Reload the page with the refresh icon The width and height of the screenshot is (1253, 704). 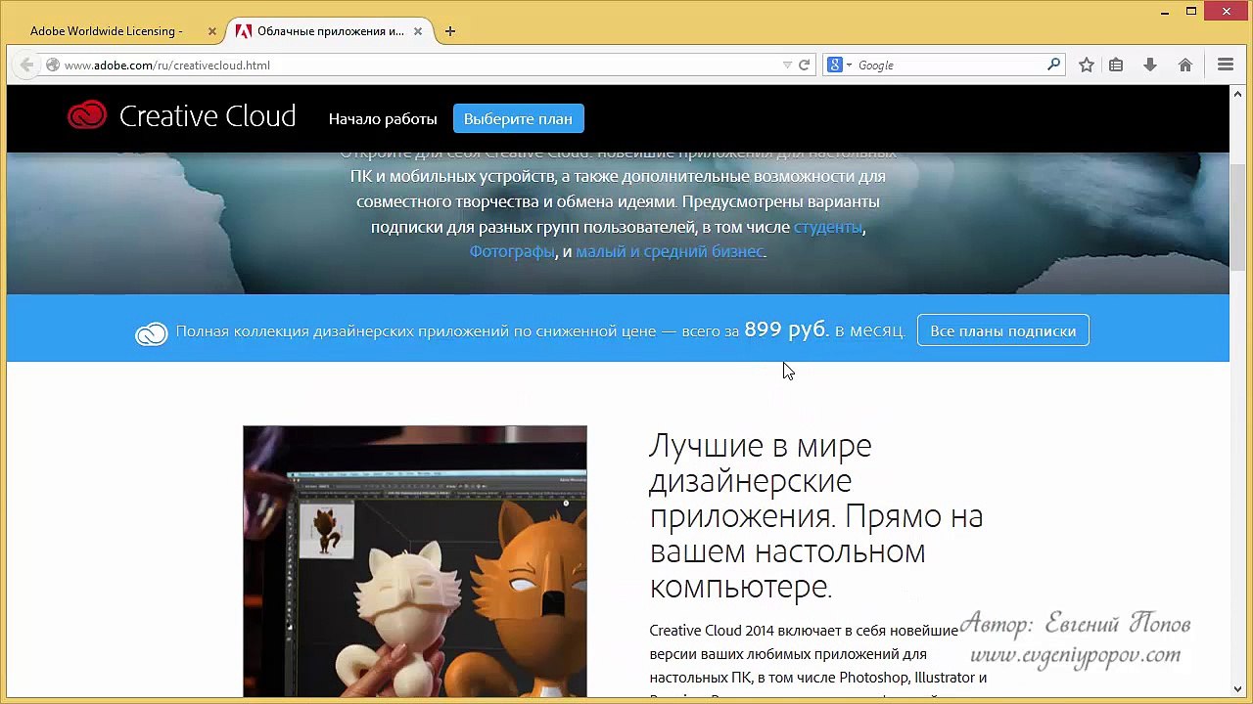pyautogui.click(x=805, y=65)
